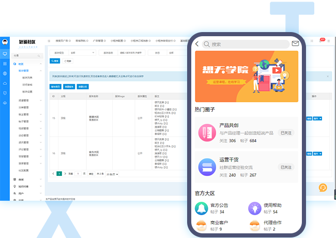
Task: Collapse the 社区 sidebar section
Action: point(41,64)
